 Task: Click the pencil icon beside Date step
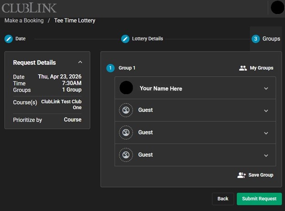coord(9,39)
